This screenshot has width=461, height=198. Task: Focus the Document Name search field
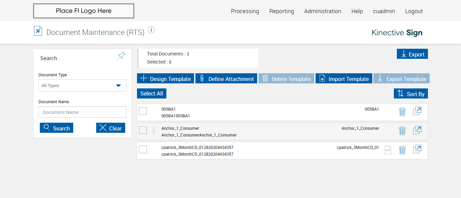coord(82,112)
